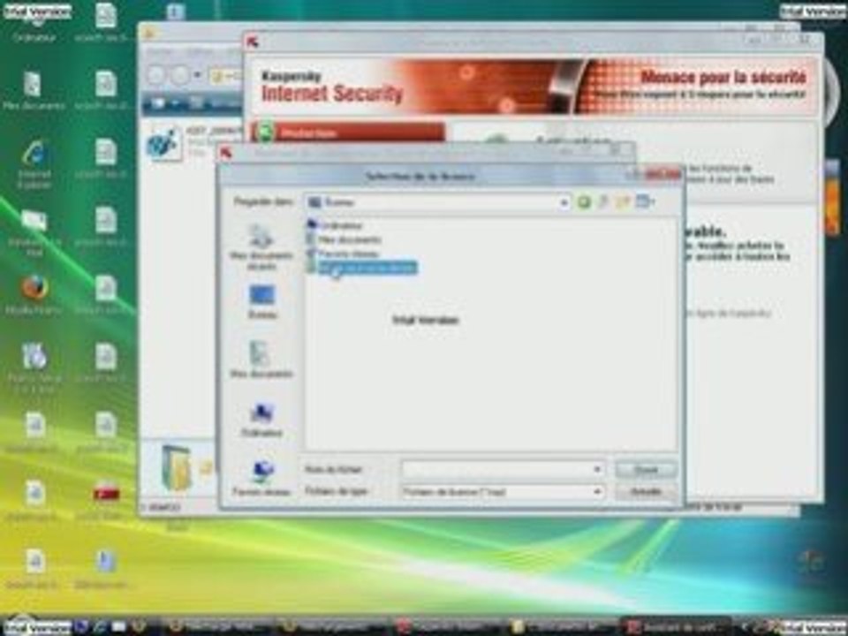The image size is (848, 636).
Task: Open the clock-style desktop icon below Firefox
Action: (x=34, y=367)
